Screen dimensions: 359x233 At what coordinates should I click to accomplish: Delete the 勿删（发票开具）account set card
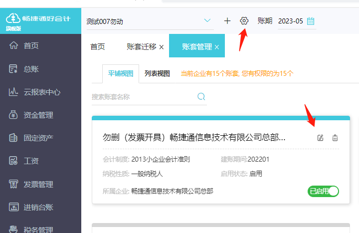pos(335,138)
